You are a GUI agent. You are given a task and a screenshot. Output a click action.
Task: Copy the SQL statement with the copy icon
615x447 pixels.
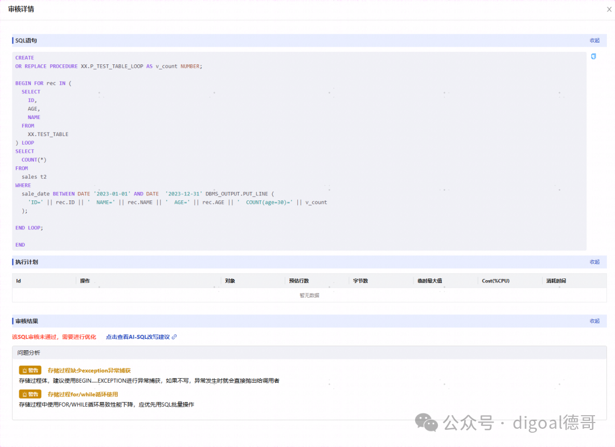pos(593,56)
